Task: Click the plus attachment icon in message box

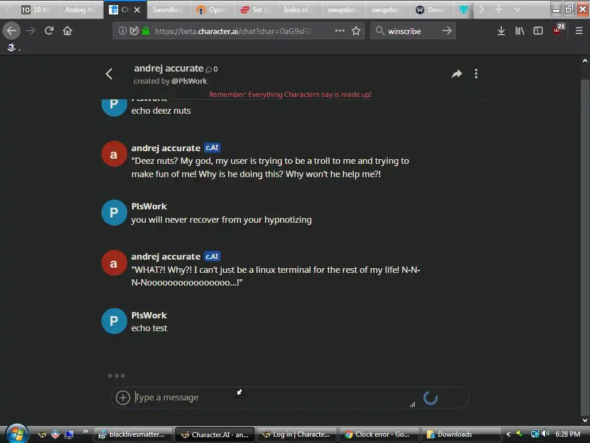Action: coord(123,397)
